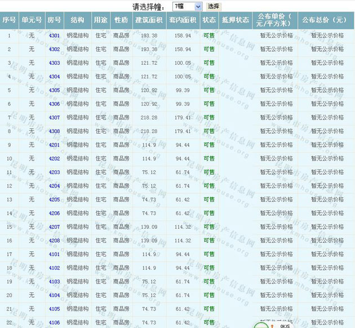Screen dimensions: 355x328
Task: Click the network speed floating widget icon
Action: 261,325
